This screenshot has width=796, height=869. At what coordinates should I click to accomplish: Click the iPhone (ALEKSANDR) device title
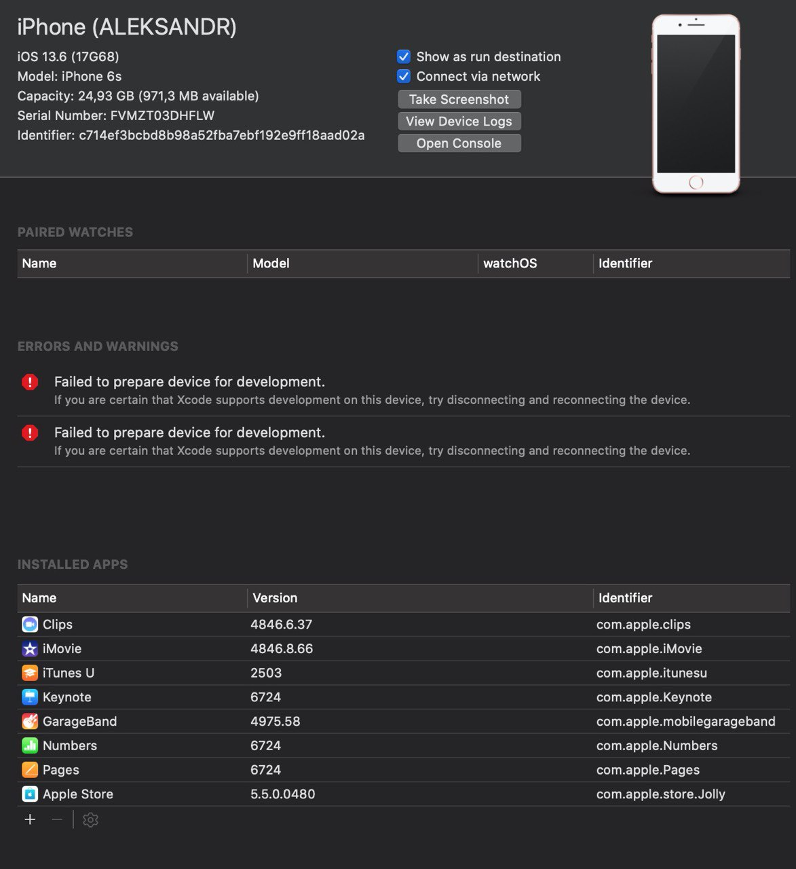pyautogui.click(x=127, y=27)
